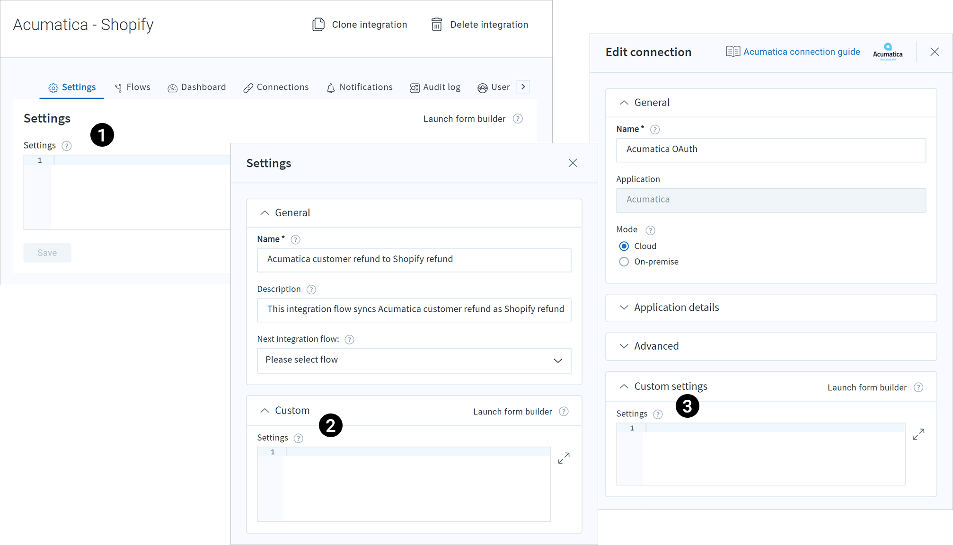The width and height of the screenshot is (953, 545).
Task: Click the Acumatica logo in the Edit connection header
Action: click(888, 52)
